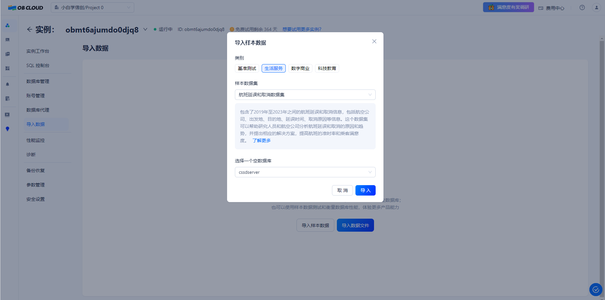The image size is (605, 300).
Task: Open the user account avatar
Action: click(597, 7)
